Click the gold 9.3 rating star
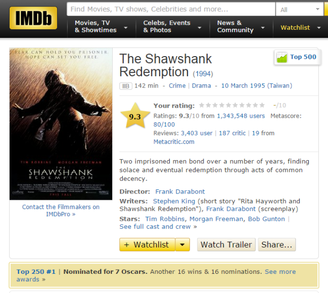This screenshot has width=328, height=293. coord(135,116)
